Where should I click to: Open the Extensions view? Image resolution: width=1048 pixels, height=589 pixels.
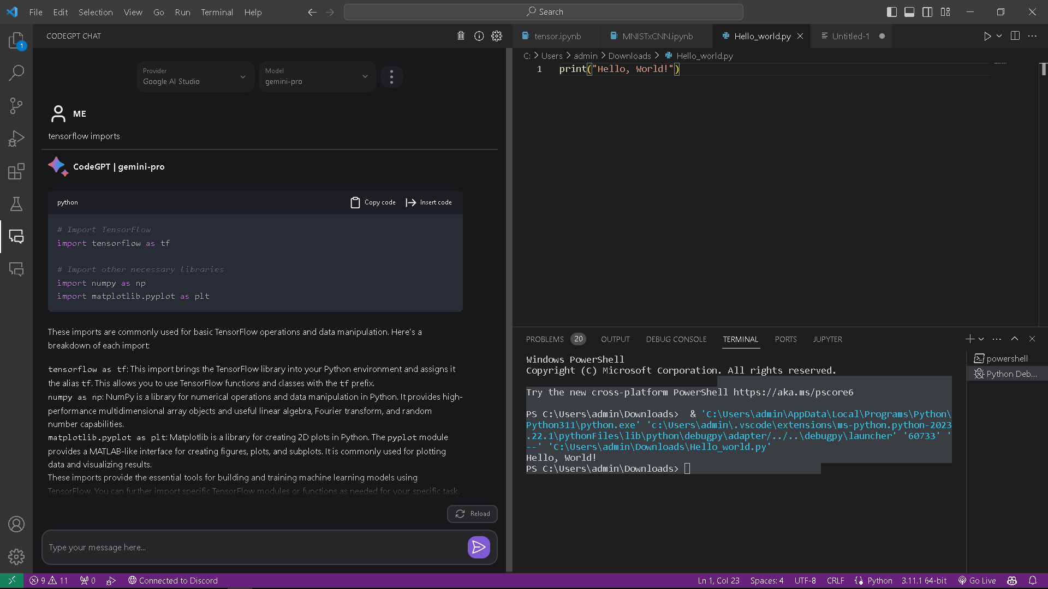(16, 171)
